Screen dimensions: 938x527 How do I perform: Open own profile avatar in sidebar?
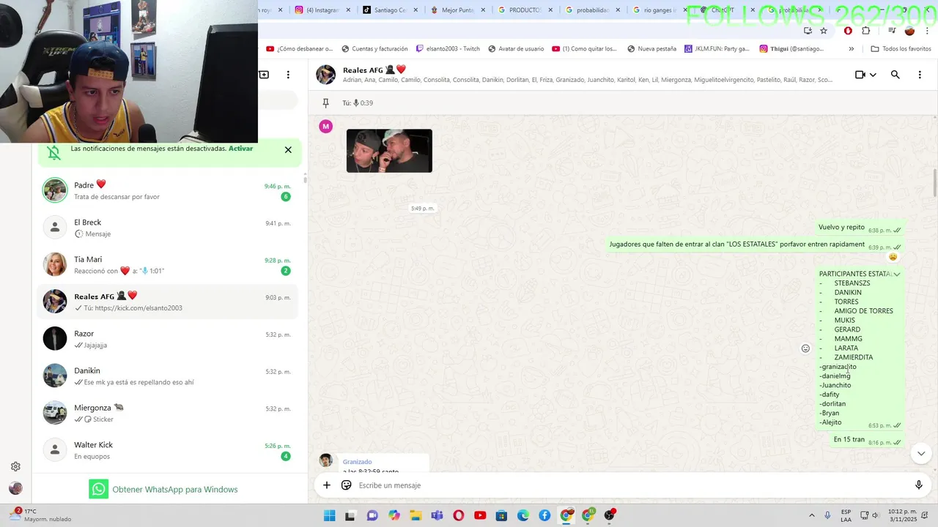tap(15, 488)
